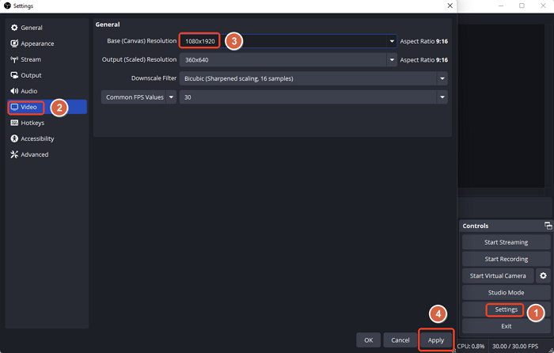Image resolution: width=554 pixels, height=353 pixels.
Task: Click Apply to save video settings
Action: (436, 340)
